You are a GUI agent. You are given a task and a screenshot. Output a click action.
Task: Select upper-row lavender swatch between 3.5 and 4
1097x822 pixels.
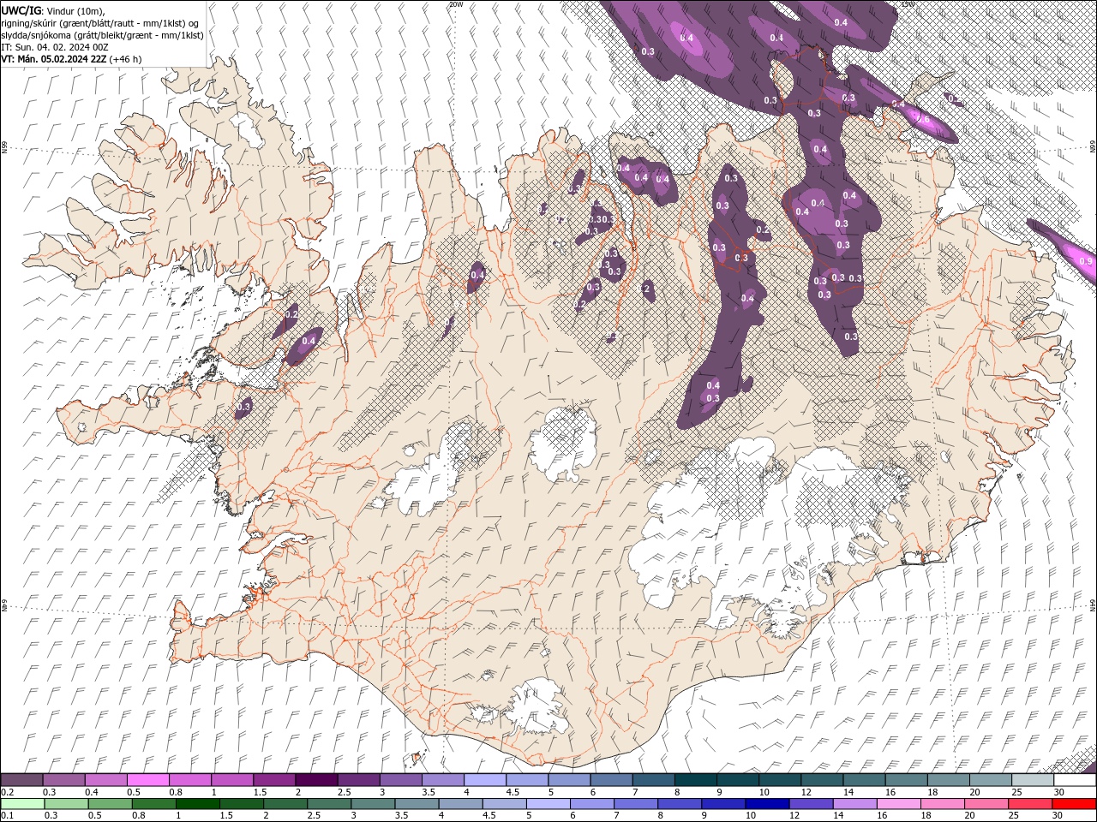(x=442, y=780)
